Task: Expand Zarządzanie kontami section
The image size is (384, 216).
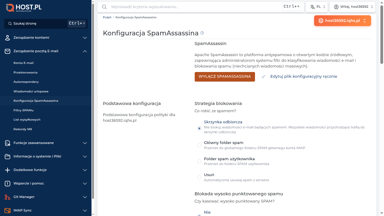Action: coord(85,38)
